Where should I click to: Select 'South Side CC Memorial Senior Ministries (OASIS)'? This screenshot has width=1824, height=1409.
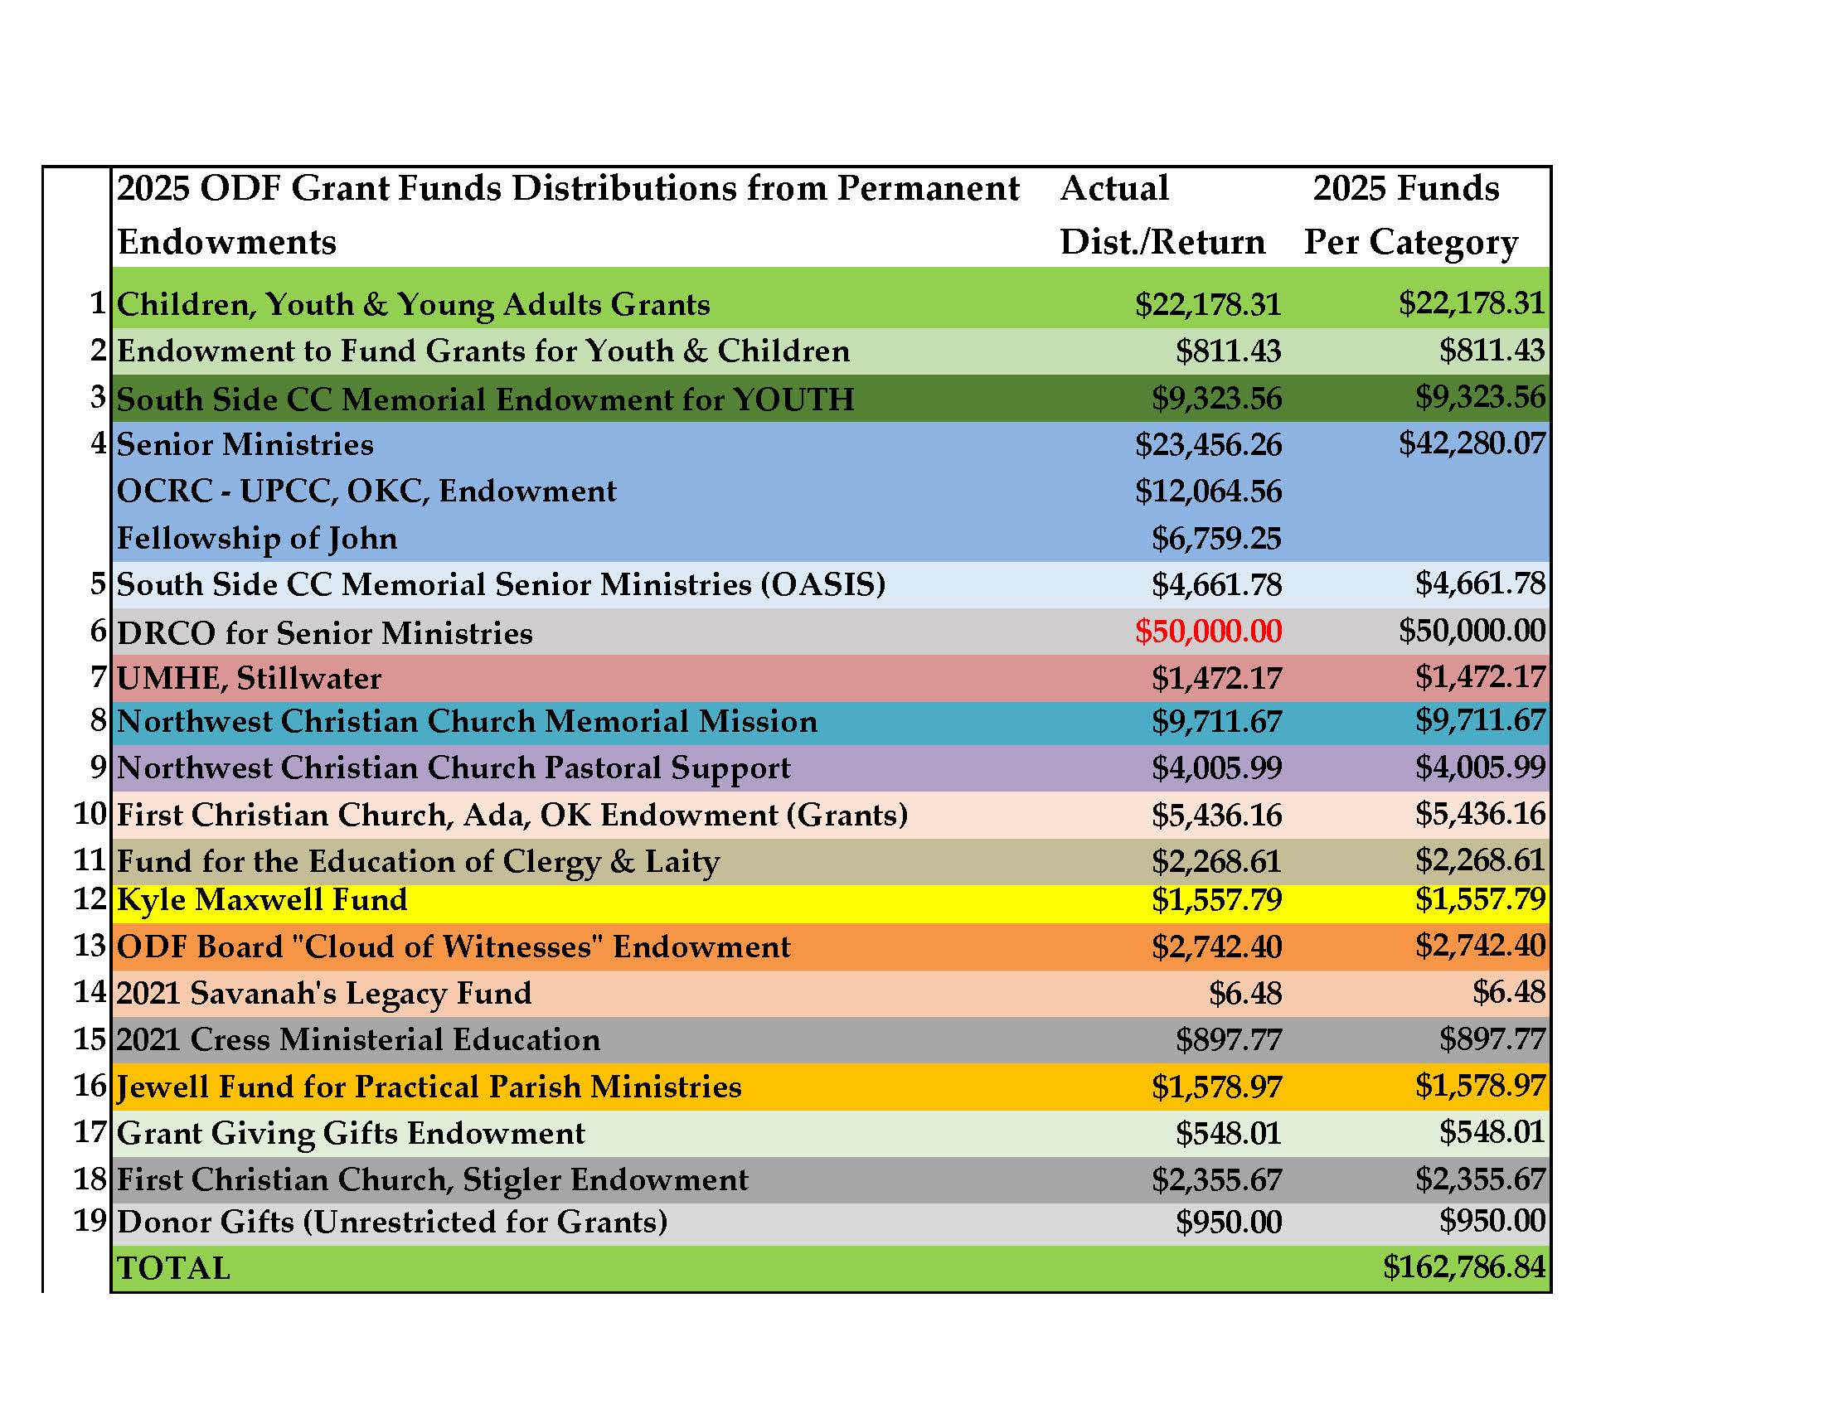click(x=501, y=584)
